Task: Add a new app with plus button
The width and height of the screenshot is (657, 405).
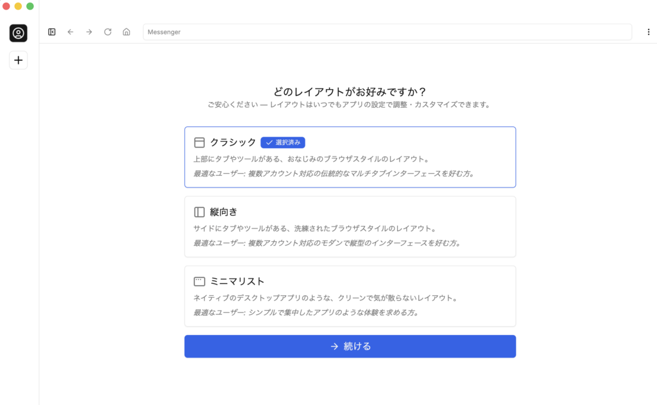Action: (x=19, y=60)
